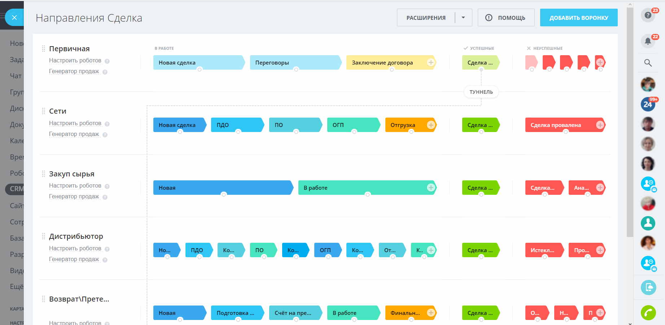Open the РАСШИРЕНИЯ dropdown arrow
The width and height of the screenshot is (665, 325).
(463, 18)
